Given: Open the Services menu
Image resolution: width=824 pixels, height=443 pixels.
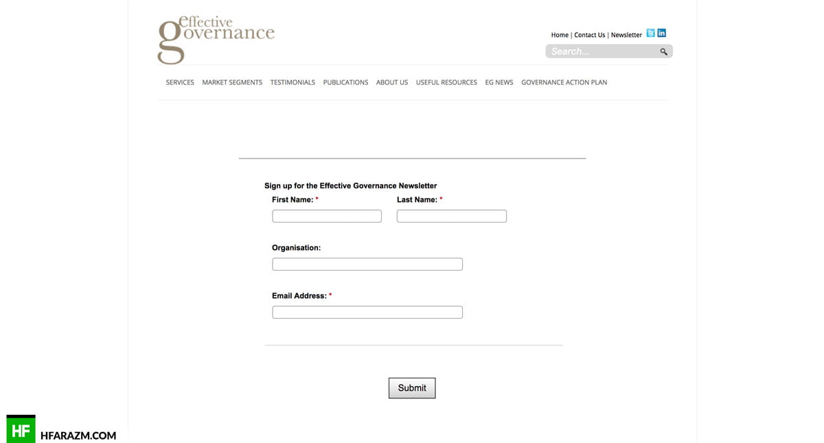Looking at the screenshot, I should [x=180, y=82].
